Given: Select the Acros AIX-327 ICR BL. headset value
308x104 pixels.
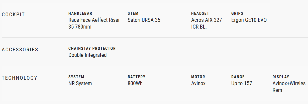Looking at the screenshot, I should click(x=206, y=23).
